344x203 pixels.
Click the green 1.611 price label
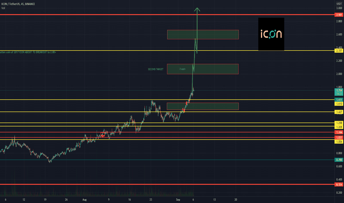339,100
